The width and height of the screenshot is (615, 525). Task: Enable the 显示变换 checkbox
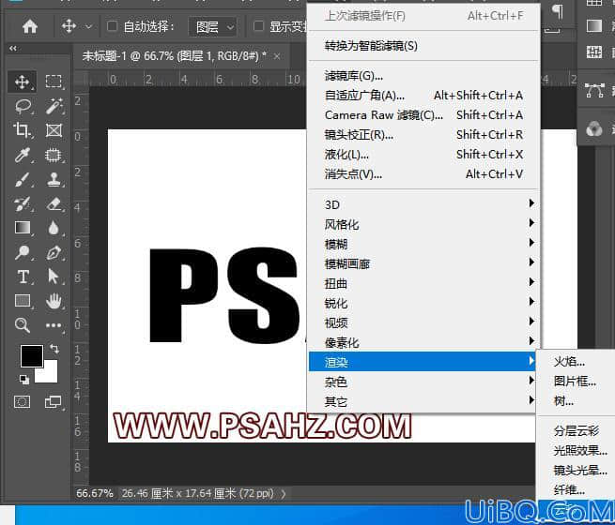click(x=258, y=26)
